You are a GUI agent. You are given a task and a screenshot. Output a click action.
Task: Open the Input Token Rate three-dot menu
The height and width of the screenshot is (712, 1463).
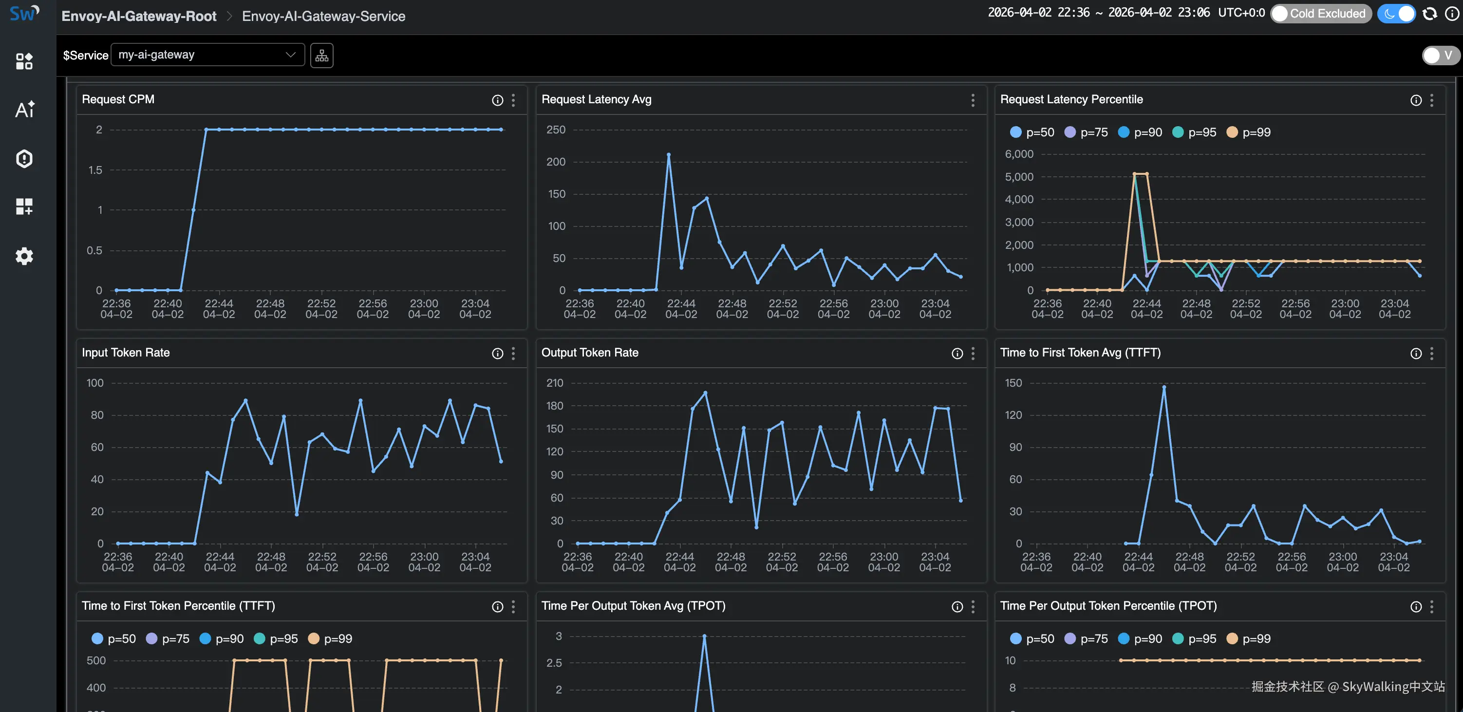point(513,354)
